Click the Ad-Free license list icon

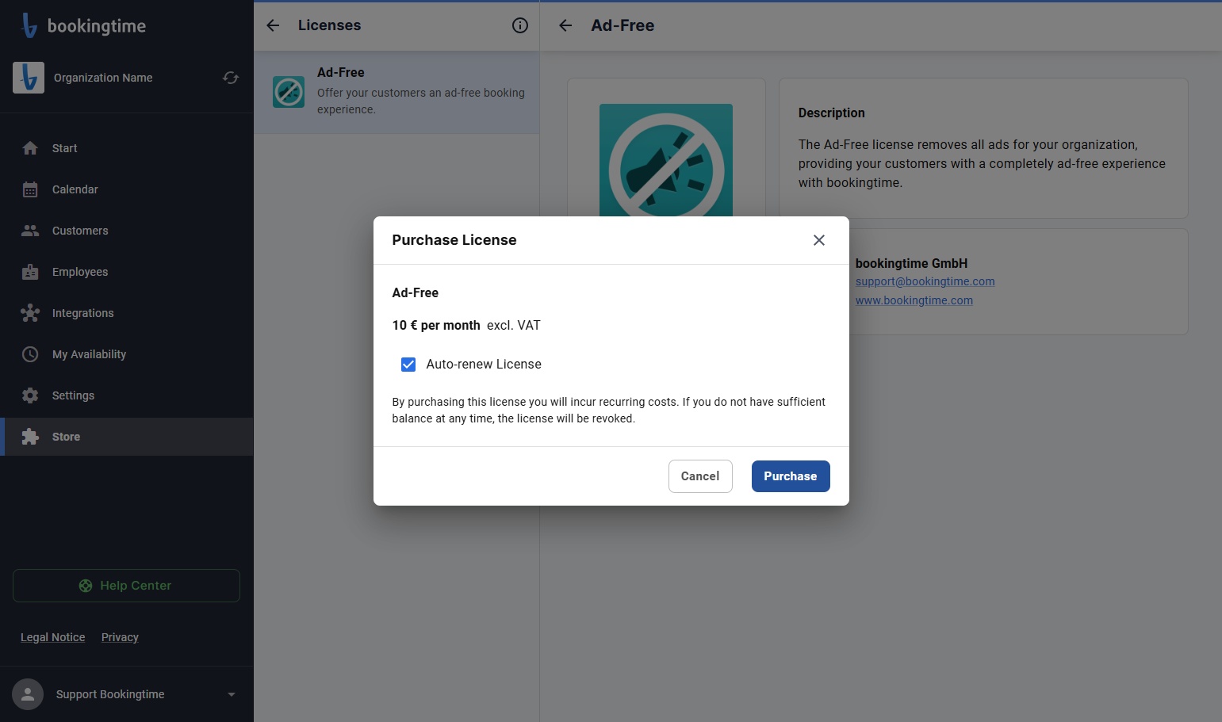(289, 92)
